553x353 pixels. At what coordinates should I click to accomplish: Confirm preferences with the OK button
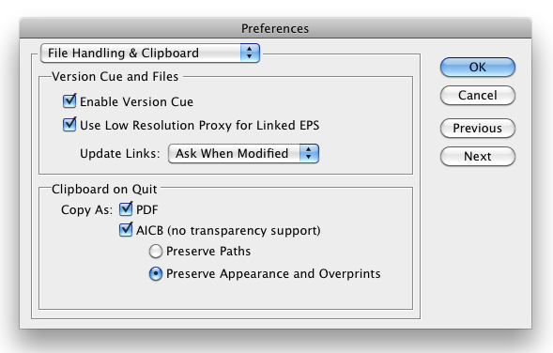(x=478, y=67)
